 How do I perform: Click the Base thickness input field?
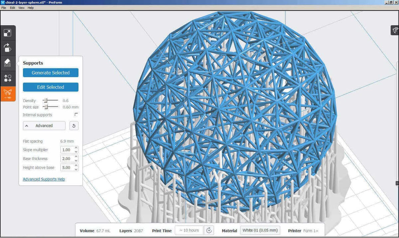[67, 159]
